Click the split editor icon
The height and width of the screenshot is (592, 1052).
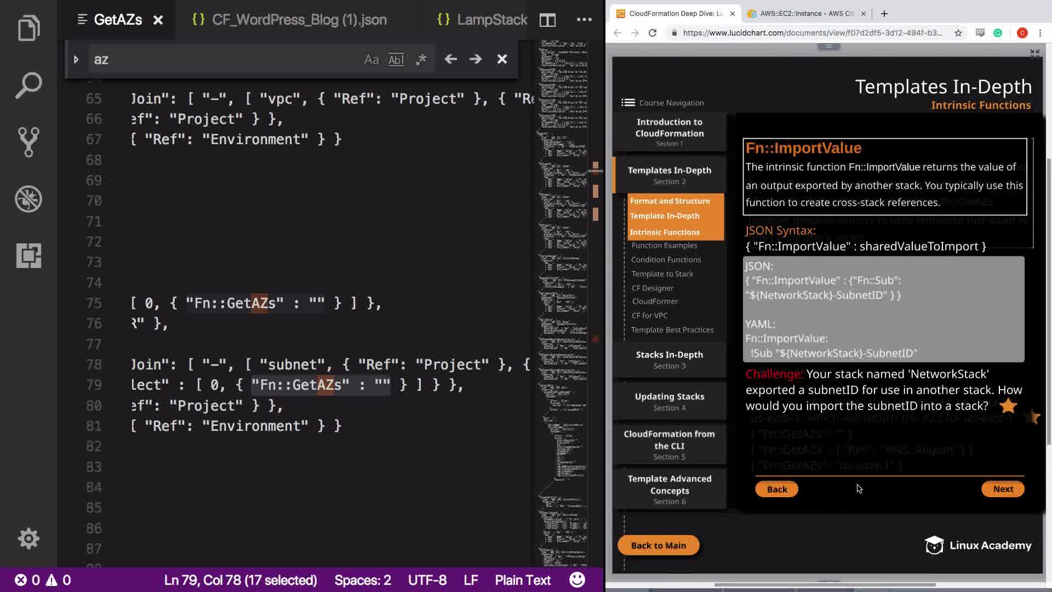547,20
